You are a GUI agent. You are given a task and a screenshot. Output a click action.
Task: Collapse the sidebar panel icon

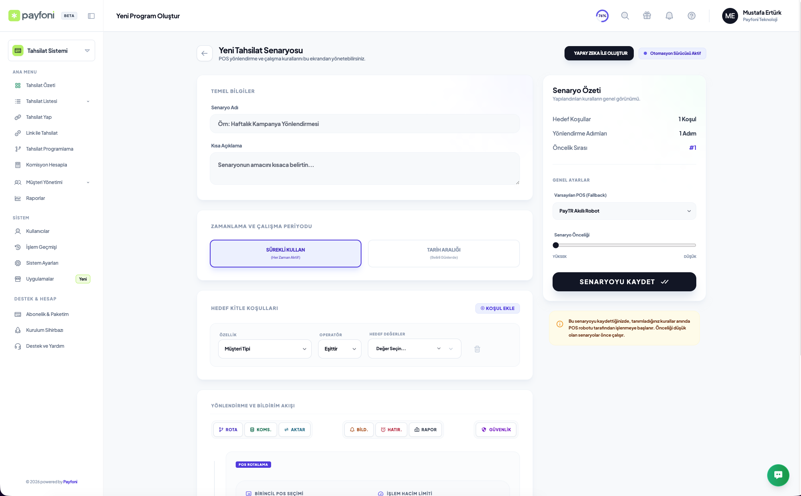click(91, 16)
